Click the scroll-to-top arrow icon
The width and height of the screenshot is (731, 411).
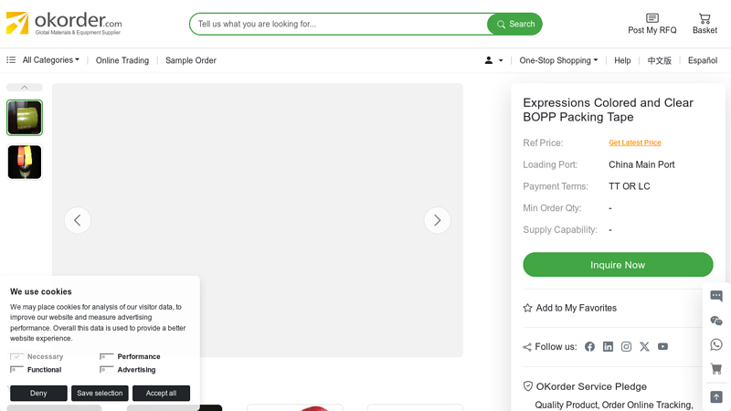tap(716, 397)
